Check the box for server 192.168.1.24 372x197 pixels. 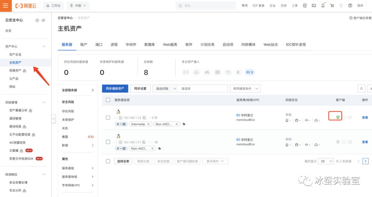pos(108,117)
